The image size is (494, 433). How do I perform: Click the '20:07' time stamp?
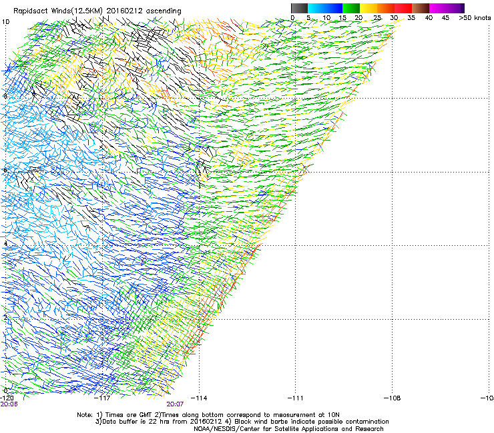[x=175, y=404]
